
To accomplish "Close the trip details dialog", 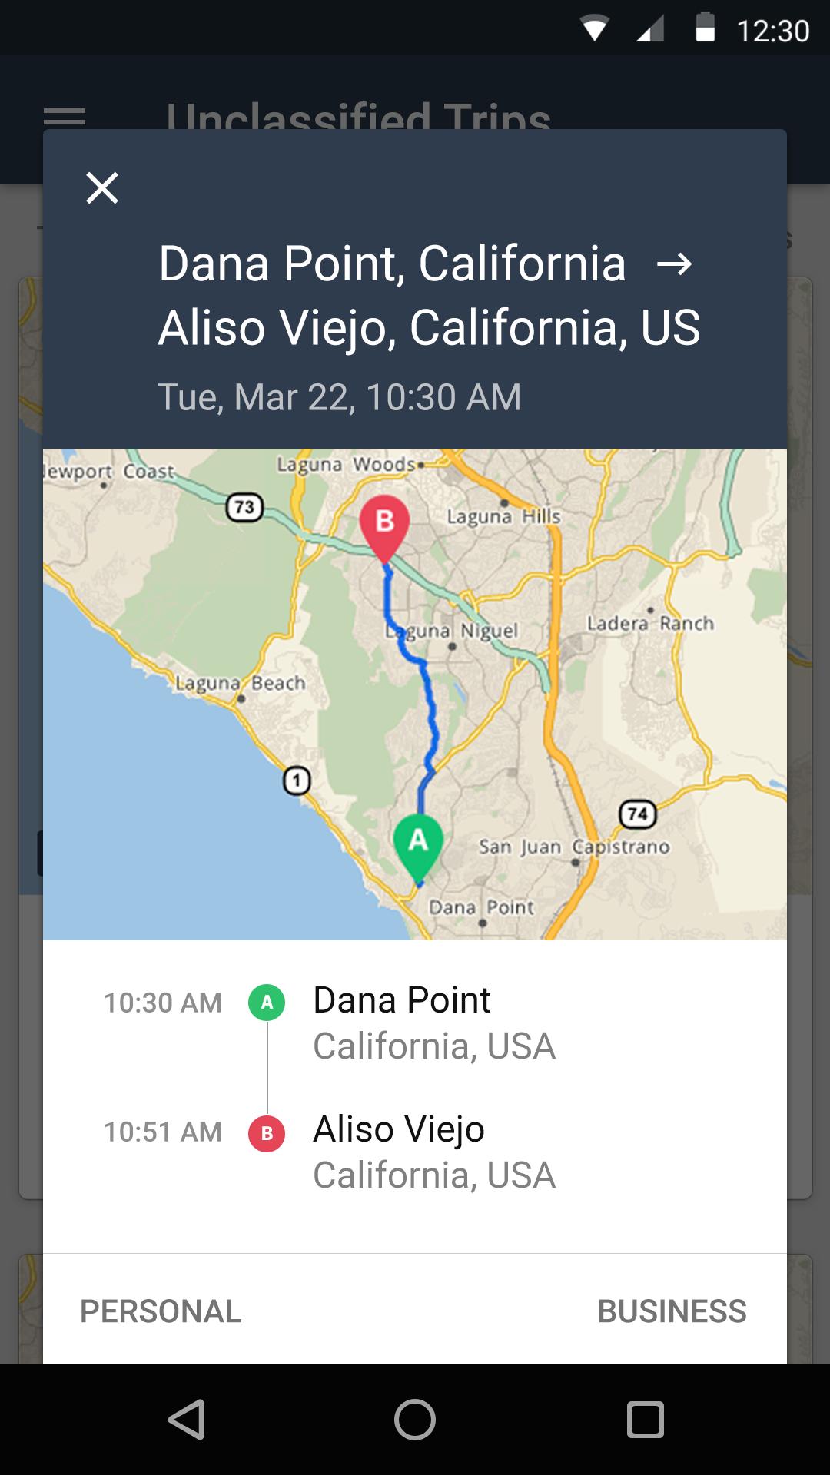I will [102, 188].
